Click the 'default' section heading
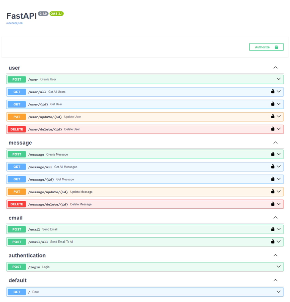 [x=17, y=280]
